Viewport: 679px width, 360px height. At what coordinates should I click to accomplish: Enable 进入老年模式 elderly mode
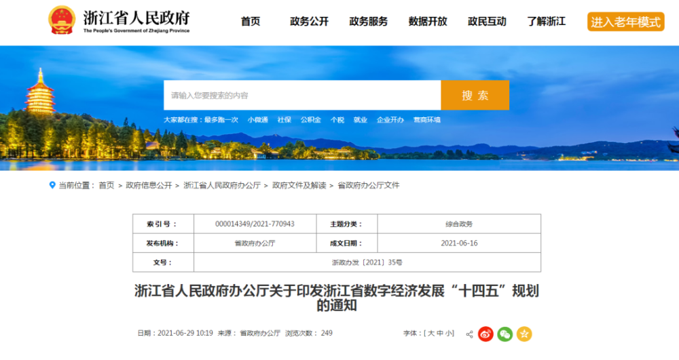click(x=626, y=22)
